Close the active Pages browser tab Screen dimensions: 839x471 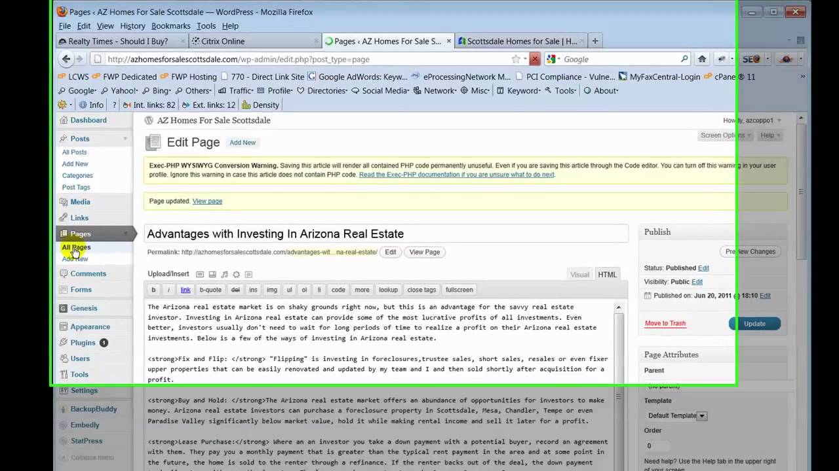tap(449, 41)
